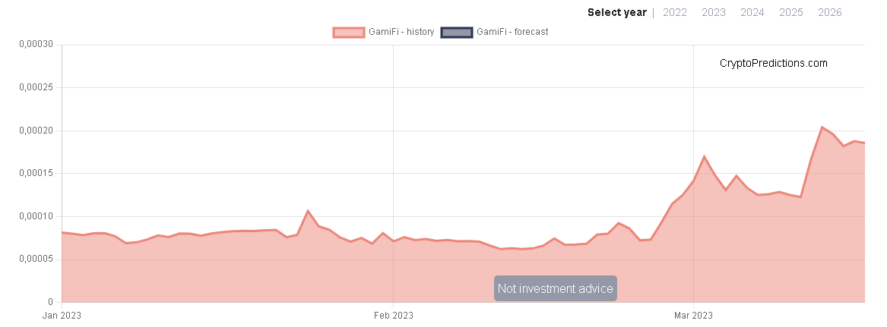Click the 'Select year' label
This screenshot has height=327, width=887.
coord(616,12)
